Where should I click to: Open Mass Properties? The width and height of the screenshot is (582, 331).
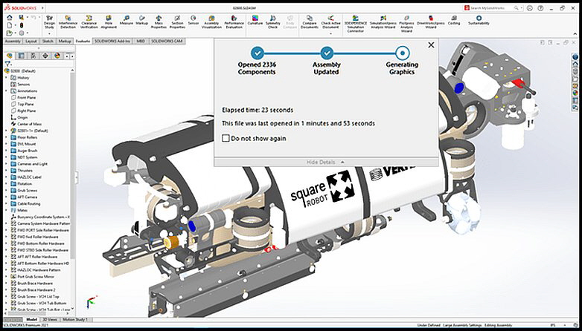pos(159,22)
